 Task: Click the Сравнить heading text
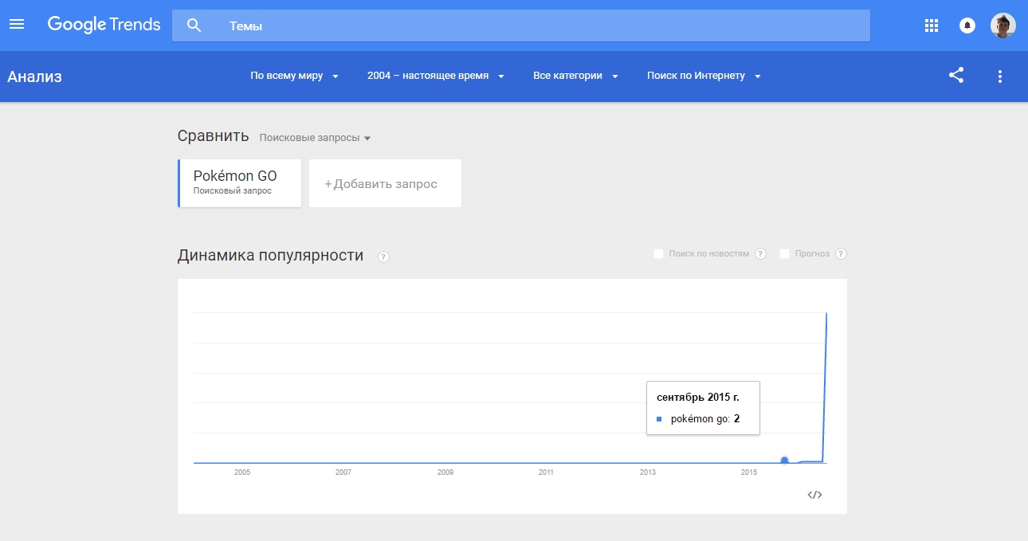click(x=214, y=136)
